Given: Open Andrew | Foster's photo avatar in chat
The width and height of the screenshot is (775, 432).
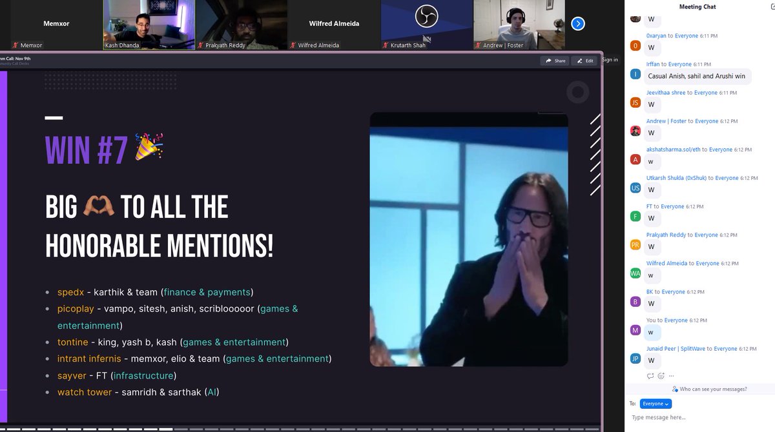Looking at the screenshot, I should click(635, 131).
